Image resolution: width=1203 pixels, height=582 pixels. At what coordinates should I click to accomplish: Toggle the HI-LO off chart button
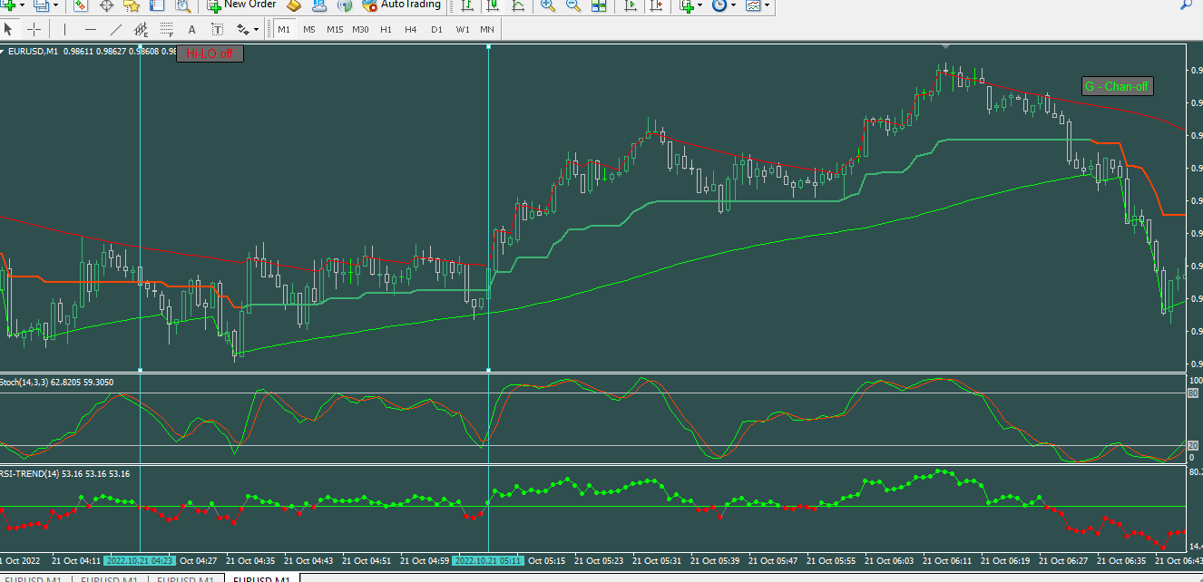click(210, 53)
